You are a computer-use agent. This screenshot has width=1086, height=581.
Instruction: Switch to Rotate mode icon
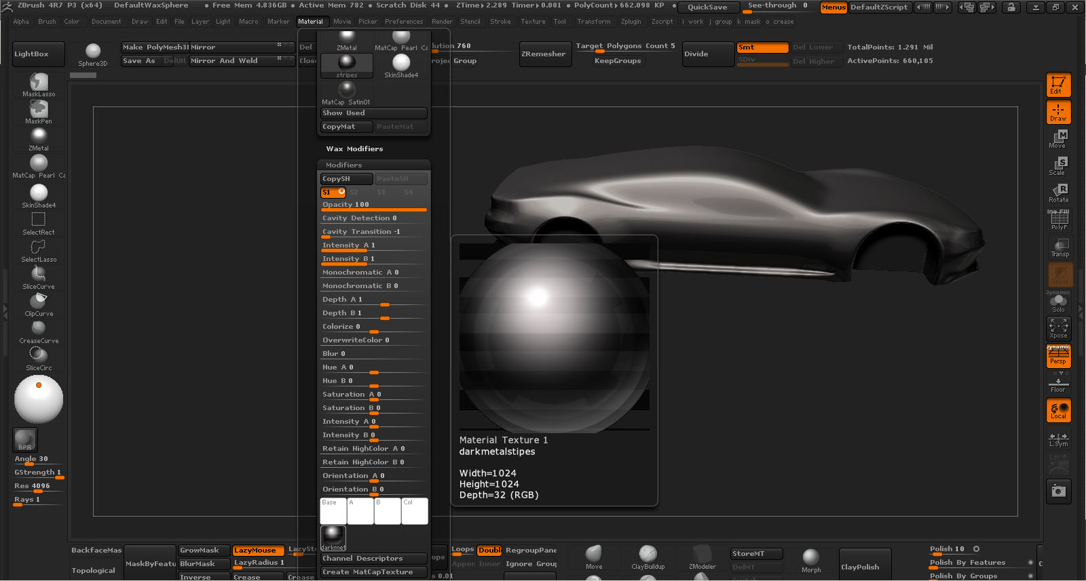coord(1058,193)
